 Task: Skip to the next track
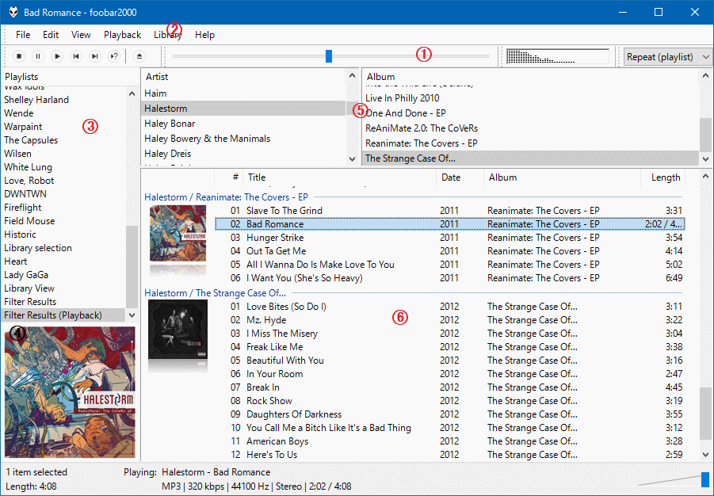[95, 56]
